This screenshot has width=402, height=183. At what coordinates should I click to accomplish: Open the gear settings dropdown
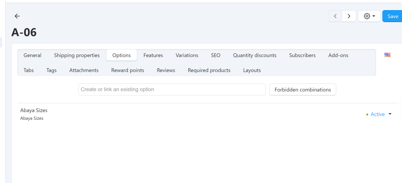point(369,16)
